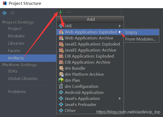Click the Web Application: Exploded gift icon

[x=61, y=32]
